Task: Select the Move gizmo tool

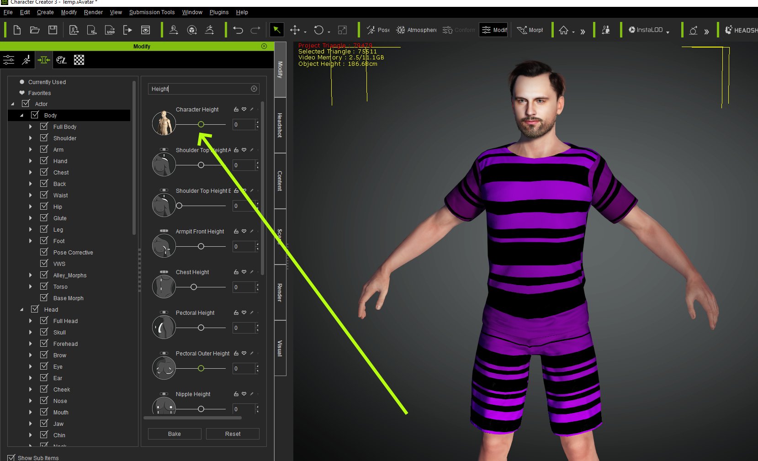Action: click(x=295, y=30)
